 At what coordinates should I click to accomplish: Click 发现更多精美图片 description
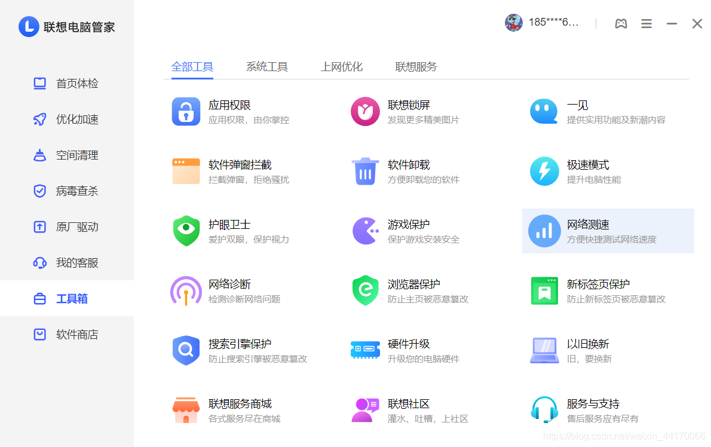point(424,120)
